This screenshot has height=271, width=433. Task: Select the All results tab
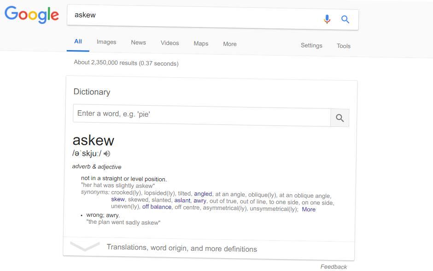[78, 41]
